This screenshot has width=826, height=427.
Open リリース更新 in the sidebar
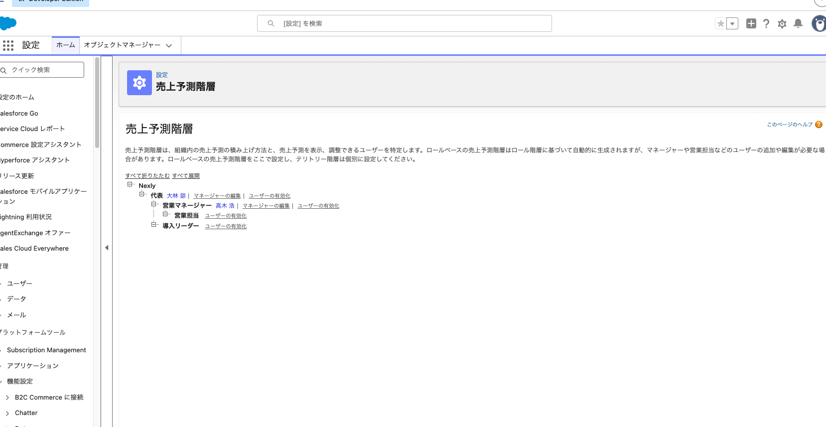(x=17, y=176)
